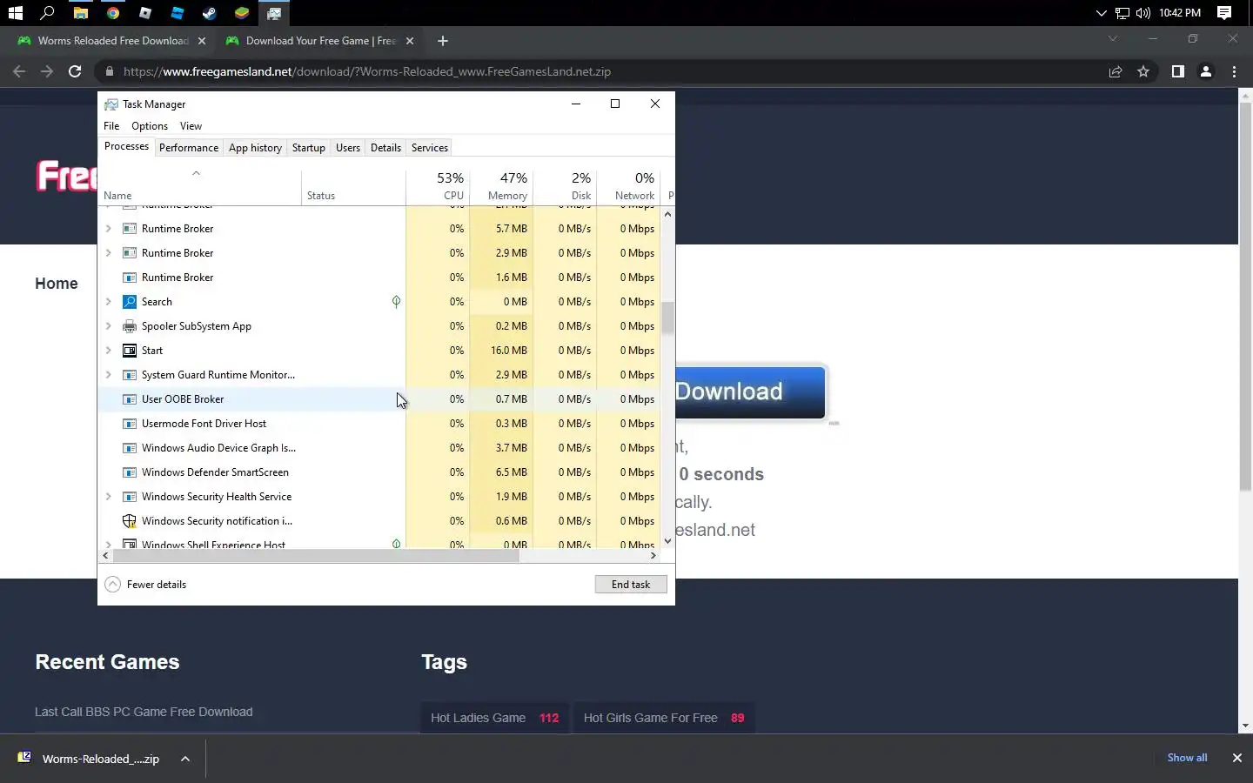Click the Task Manager vertical scrollbar thumb
This screenshot has width=1253, height=783.
667,318
